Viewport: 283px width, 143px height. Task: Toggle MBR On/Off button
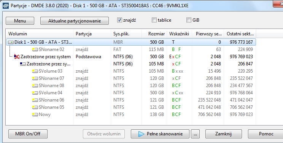28,134
